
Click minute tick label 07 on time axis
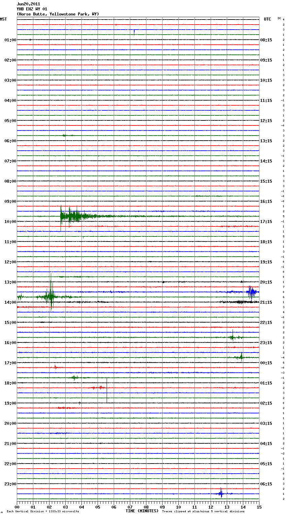[130, 507]
